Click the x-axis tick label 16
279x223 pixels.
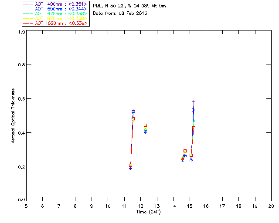tap(206, 206)
